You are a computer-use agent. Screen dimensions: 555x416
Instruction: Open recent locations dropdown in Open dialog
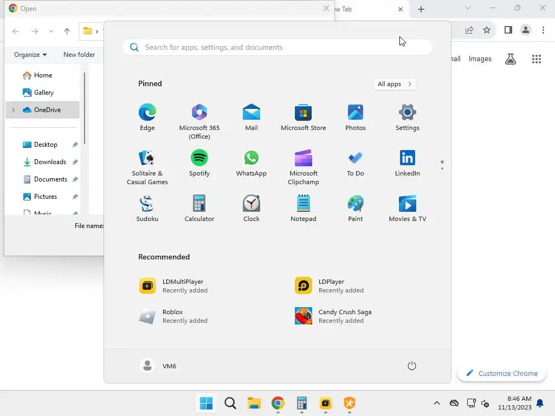point(51,31)
